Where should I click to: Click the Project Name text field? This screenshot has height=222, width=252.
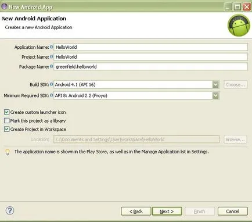(150, 57)
